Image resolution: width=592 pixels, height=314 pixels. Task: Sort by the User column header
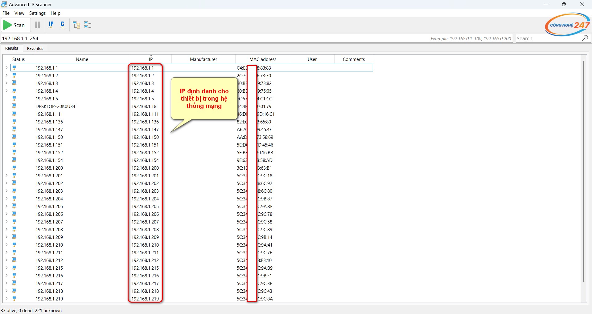[312, 59]
